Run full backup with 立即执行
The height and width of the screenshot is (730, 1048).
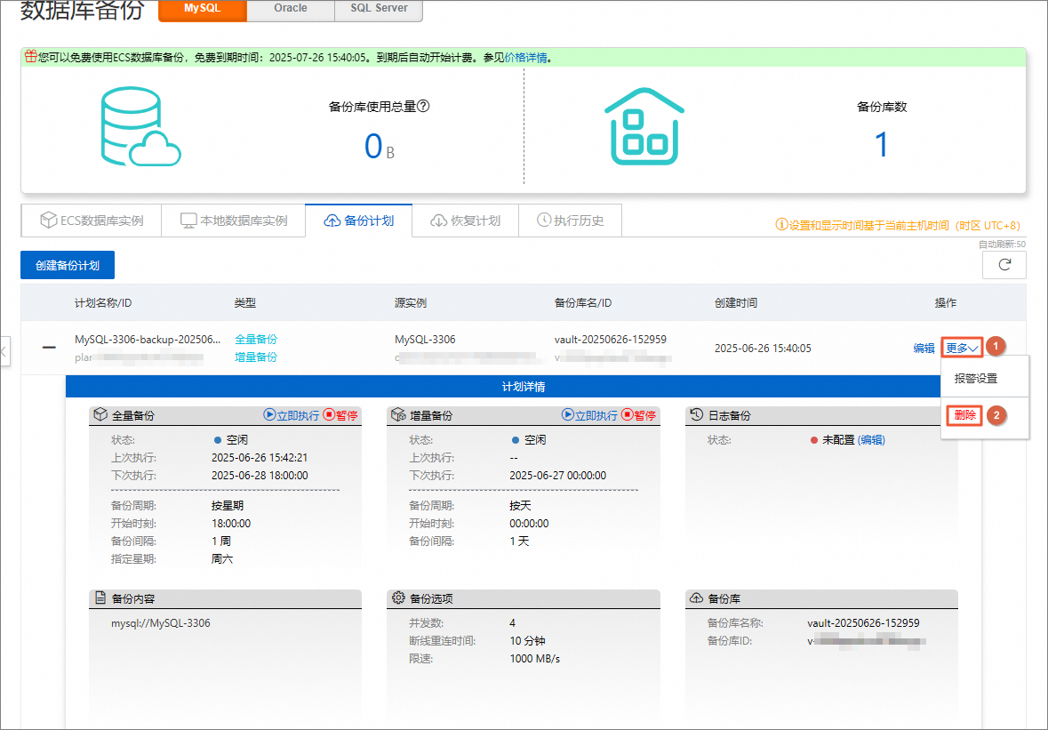coord(292,415)
